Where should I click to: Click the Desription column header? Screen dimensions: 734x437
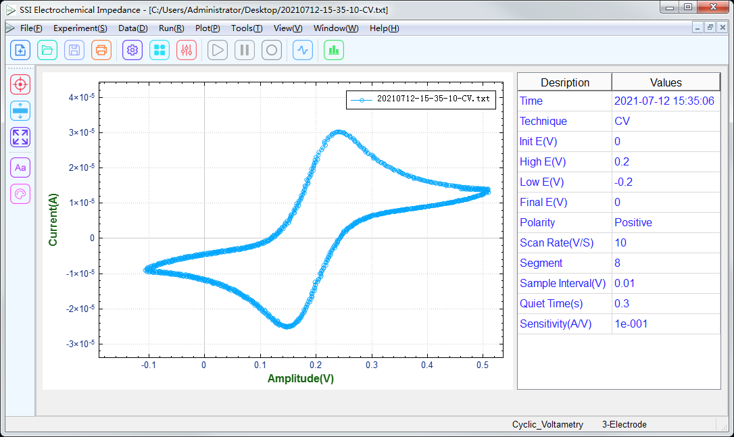(564, 82)
